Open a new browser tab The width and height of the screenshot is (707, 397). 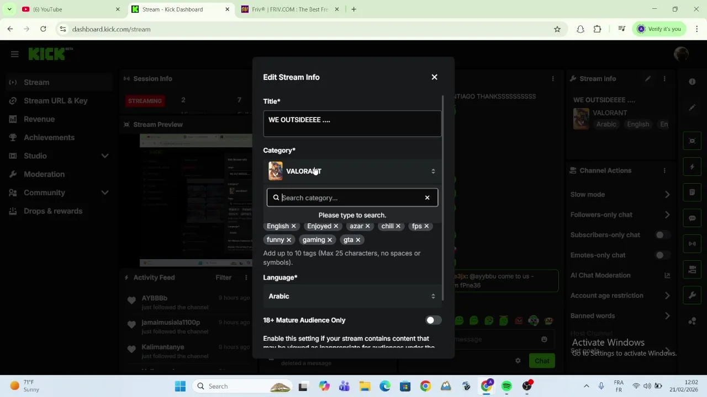click(353, 9)
